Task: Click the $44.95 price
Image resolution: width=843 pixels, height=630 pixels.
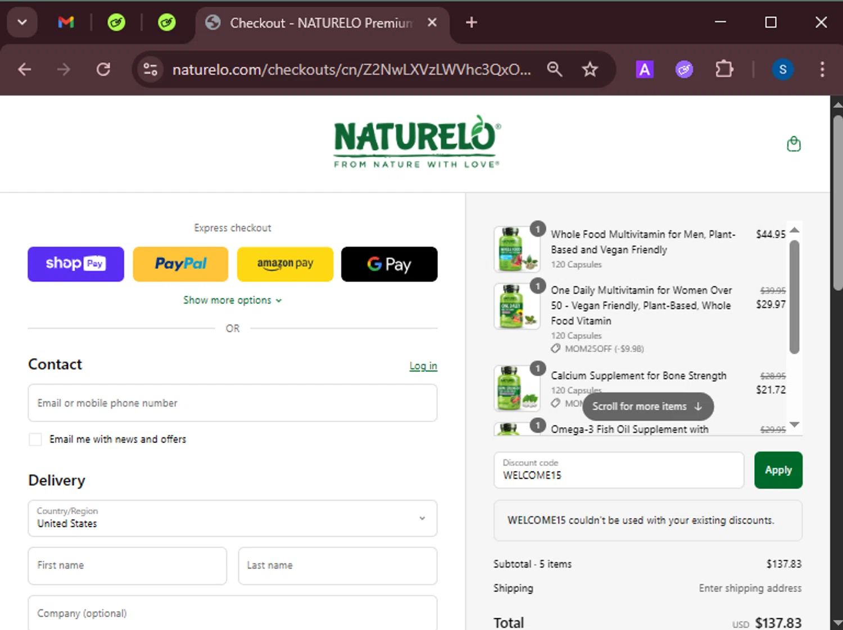Action: click(771, 234)
